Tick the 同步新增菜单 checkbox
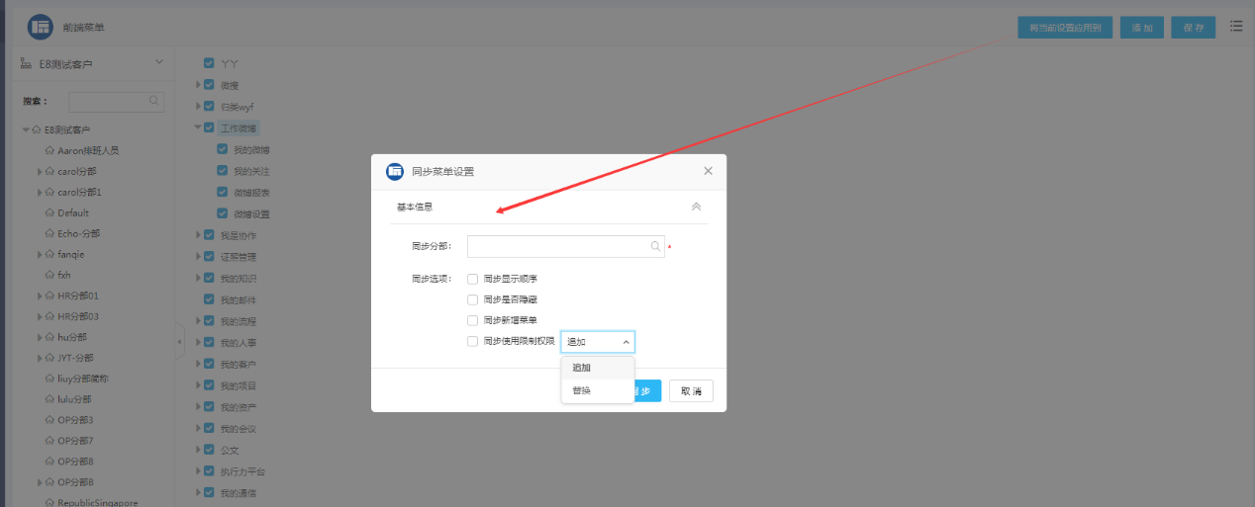This screenshot has width=1255, height=507. 472,320
